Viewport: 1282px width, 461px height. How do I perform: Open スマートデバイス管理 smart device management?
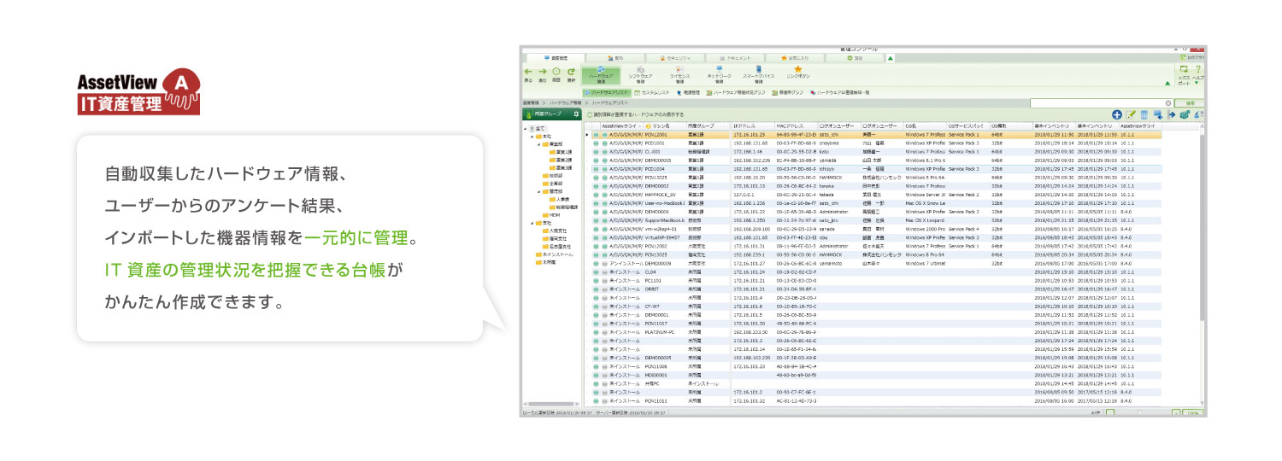pos(758,74)
